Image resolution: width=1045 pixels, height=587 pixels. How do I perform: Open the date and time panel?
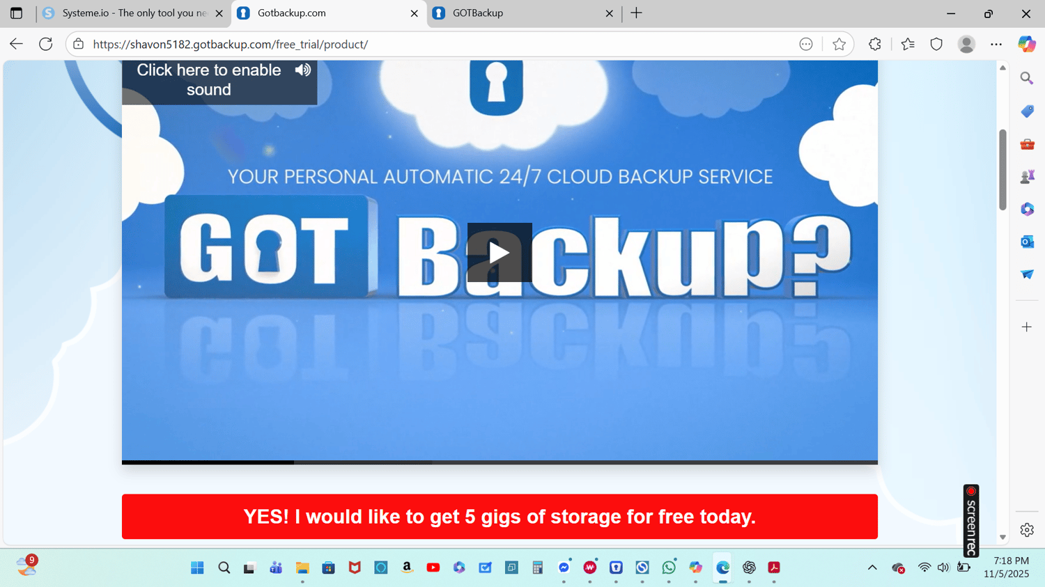(x=1007, y=568)
